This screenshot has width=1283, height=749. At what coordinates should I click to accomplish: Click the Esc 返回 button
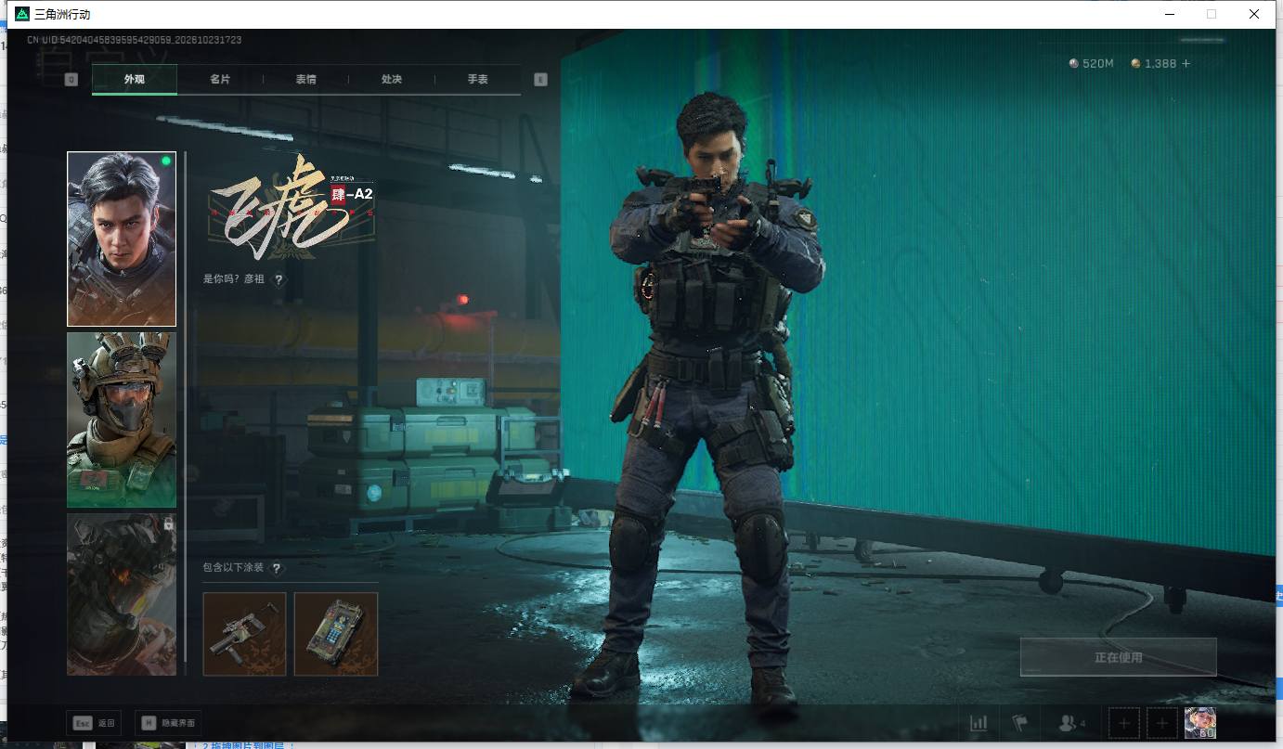(94, 723)
